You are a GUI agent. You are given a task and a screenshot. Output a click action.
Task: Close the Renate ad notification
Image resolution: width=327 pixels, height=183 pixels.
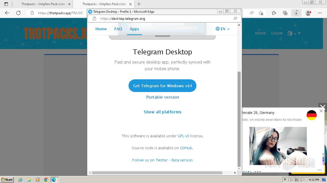pyautogui.click(x=321, y=111)
